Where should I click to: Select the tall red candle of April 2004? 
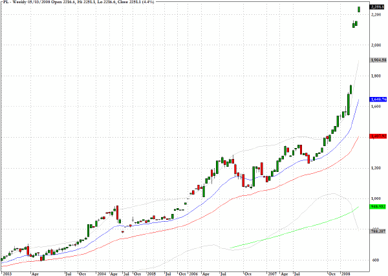117,214
